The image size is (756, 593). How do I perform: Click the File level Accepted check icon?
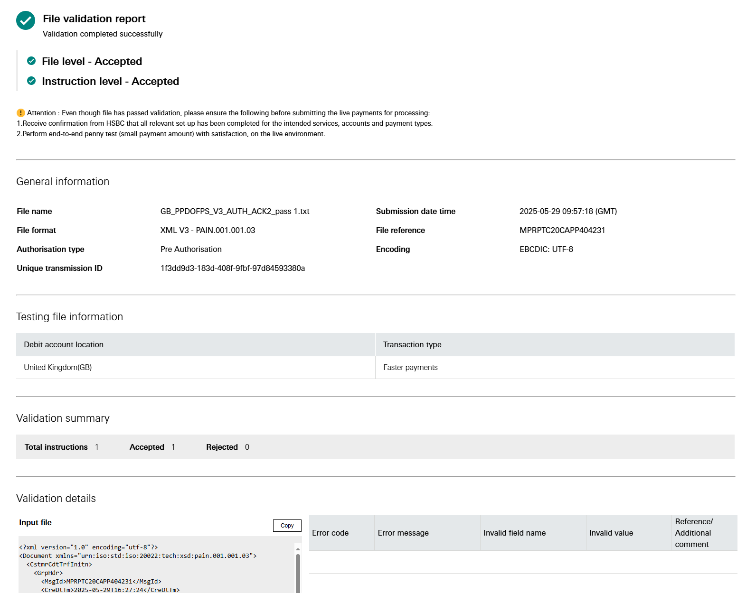(x=31, y=61)
